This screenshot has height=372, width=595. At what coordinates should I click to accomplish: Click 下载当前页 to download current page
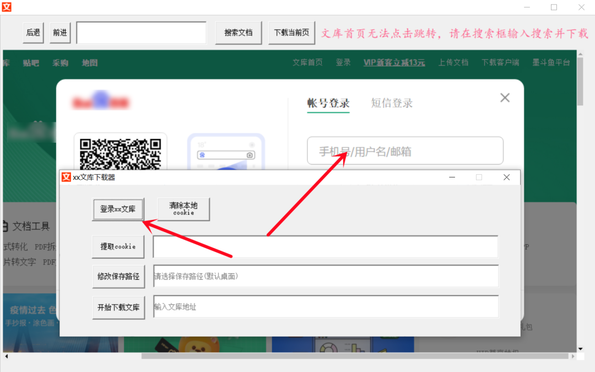pyautogui.click(x=291, y=33)
